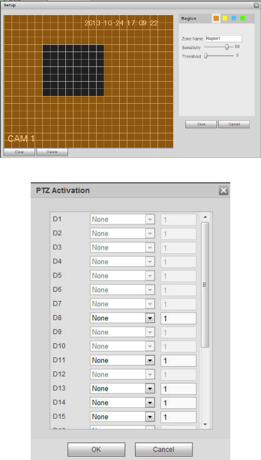Save the region setup

(201, 124)
